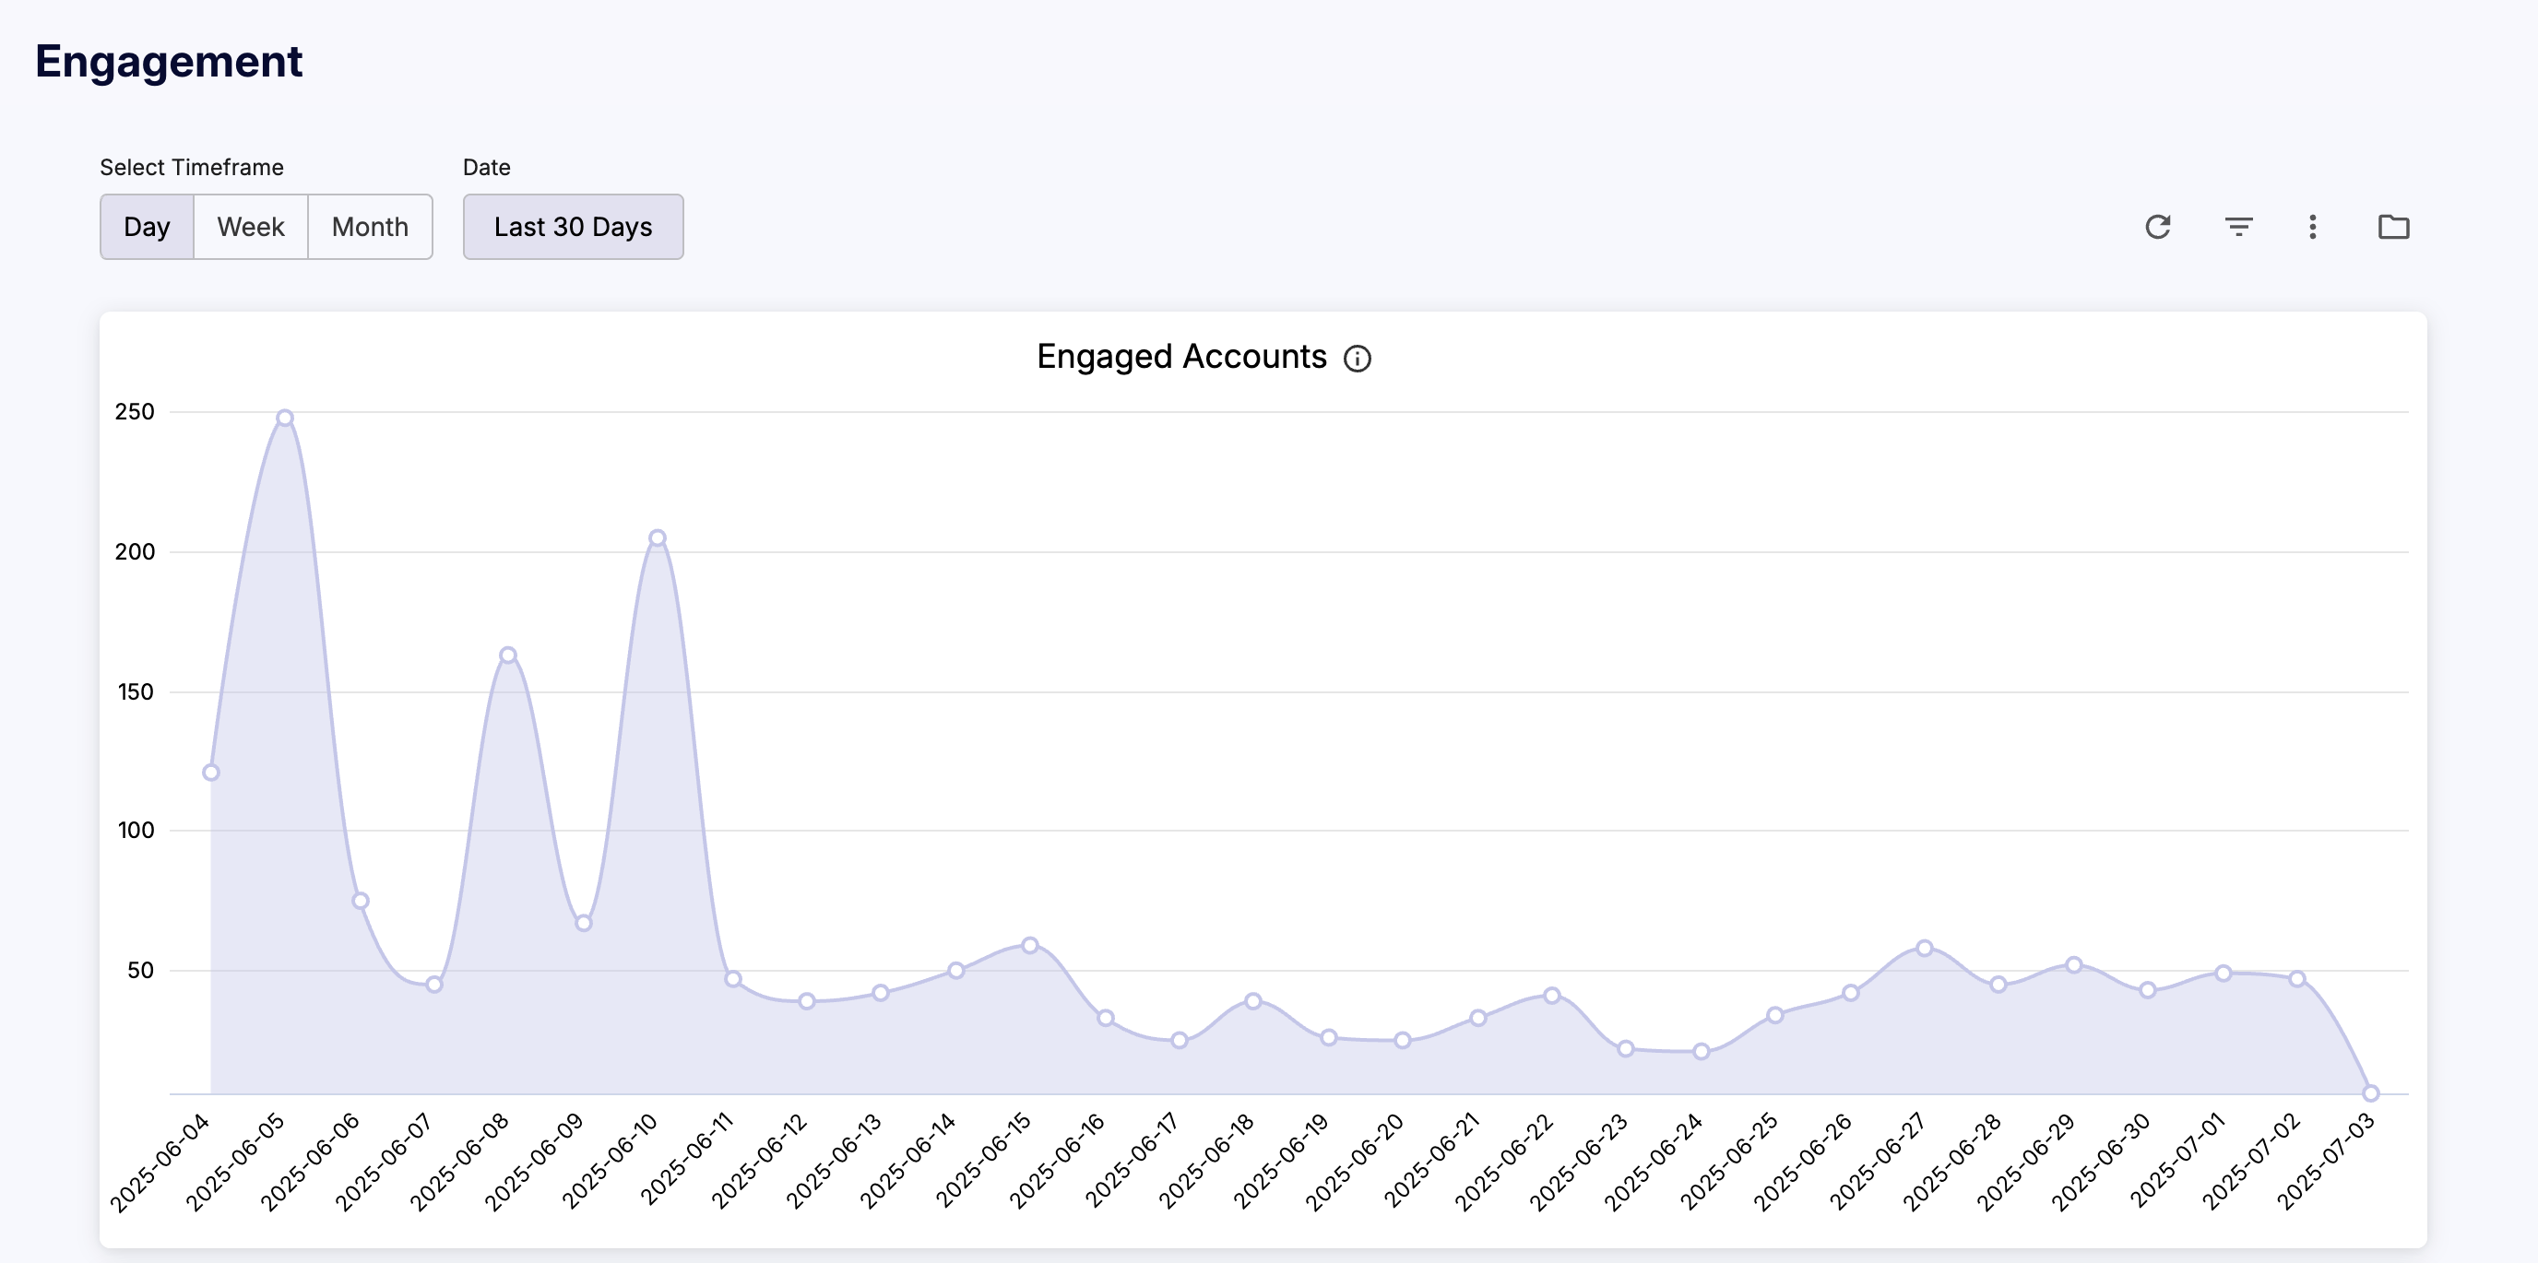
Task: Click the peak data point on 2025-06-05
Action: coord(285,418)
